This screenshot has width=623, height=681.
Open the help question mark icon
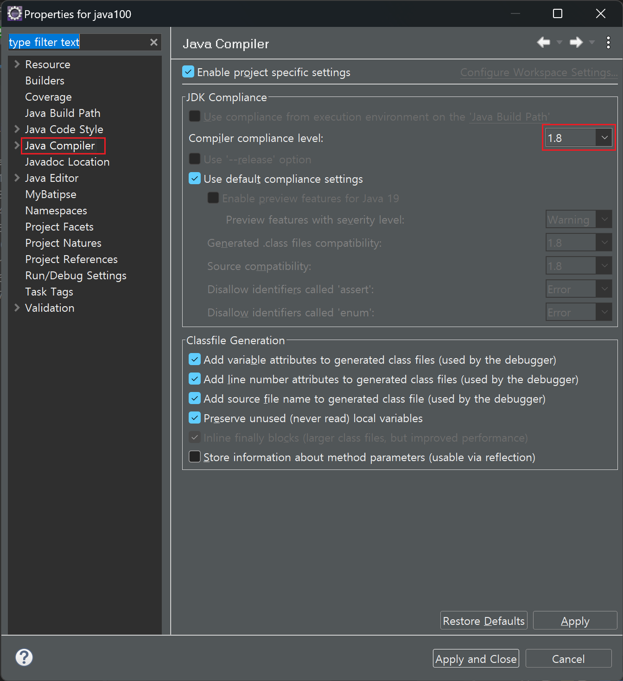(24, 657)
